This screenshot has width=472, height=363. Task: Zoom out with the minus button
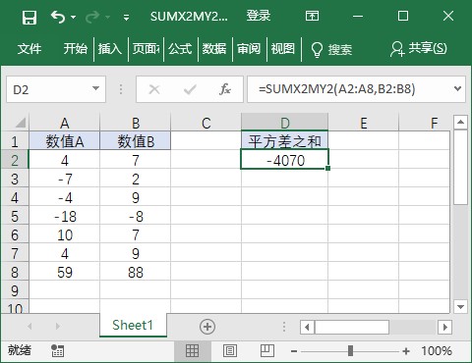[x=294, y=351]
